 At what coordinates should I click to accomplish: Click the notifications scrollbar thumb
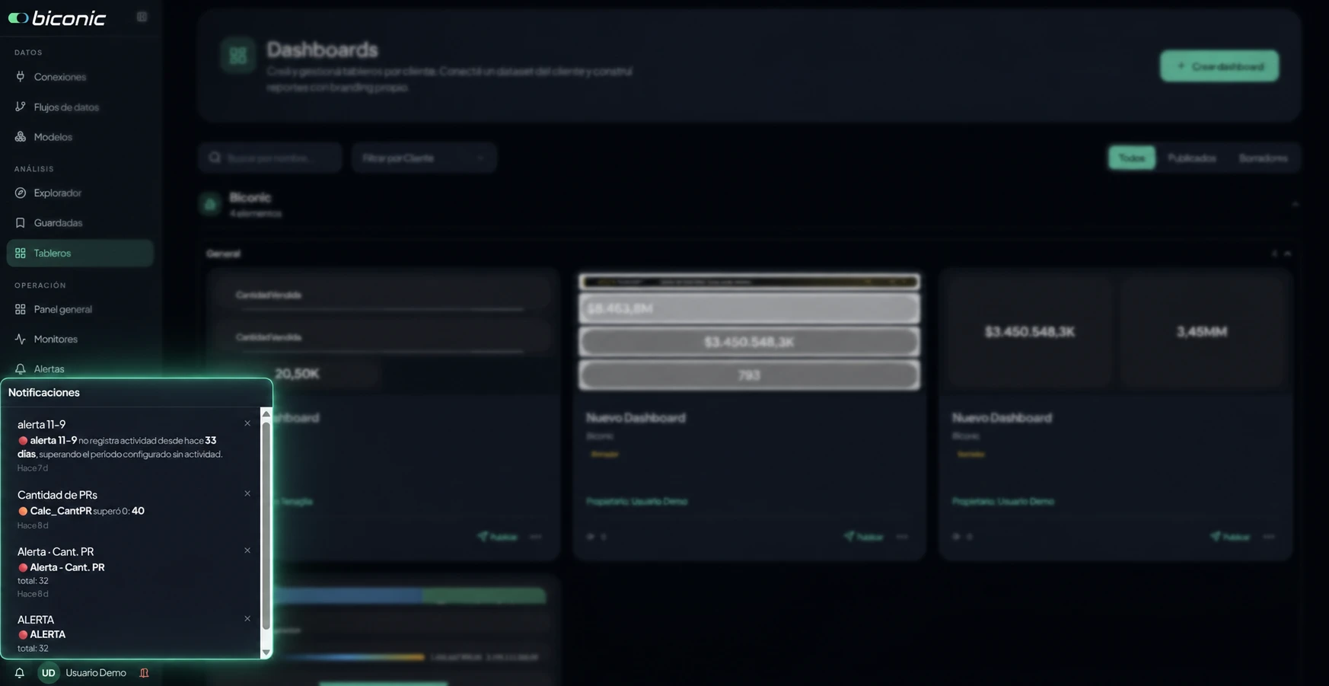tap(266, 525)
